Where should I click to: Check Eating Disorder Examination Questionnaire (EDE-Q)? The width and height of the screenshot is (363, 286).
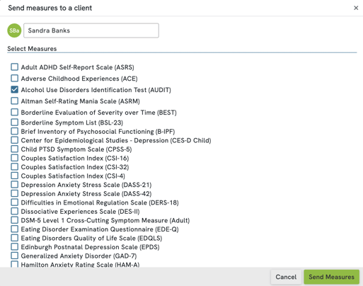[x=14, y=229]
